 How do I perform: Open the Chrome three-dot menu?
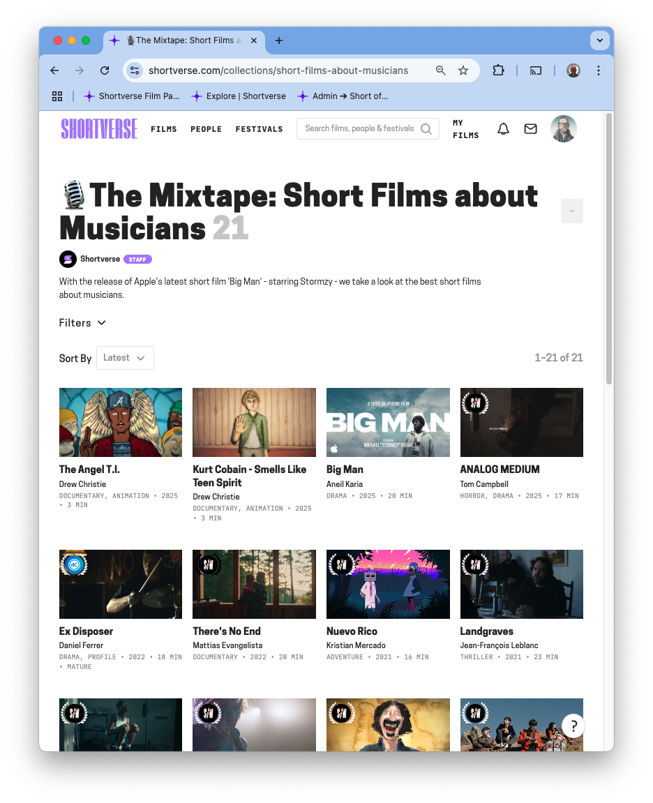click(x=599, y=70)
